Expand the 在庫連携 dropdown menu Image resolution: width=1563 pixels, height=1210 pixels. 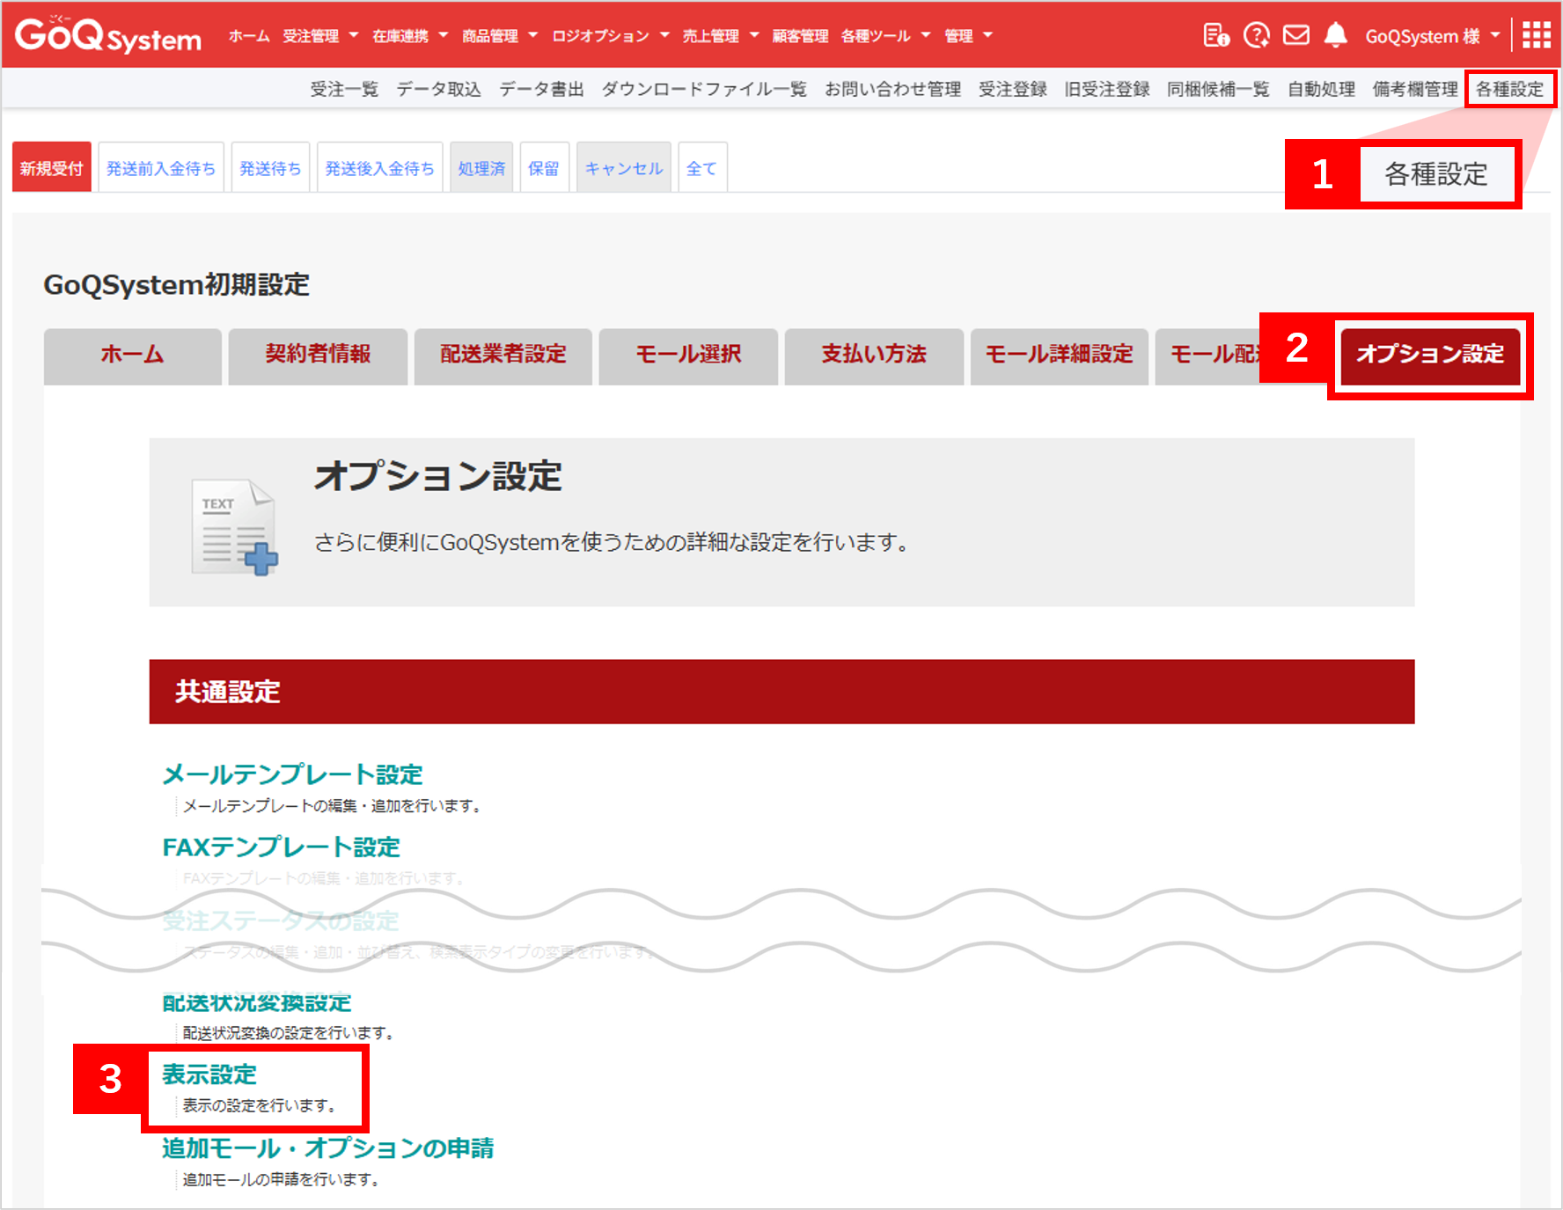[410, 36]
